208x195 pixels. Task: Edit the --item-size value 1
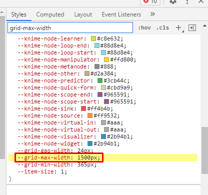pyautogui.click(x=62, y=171)
